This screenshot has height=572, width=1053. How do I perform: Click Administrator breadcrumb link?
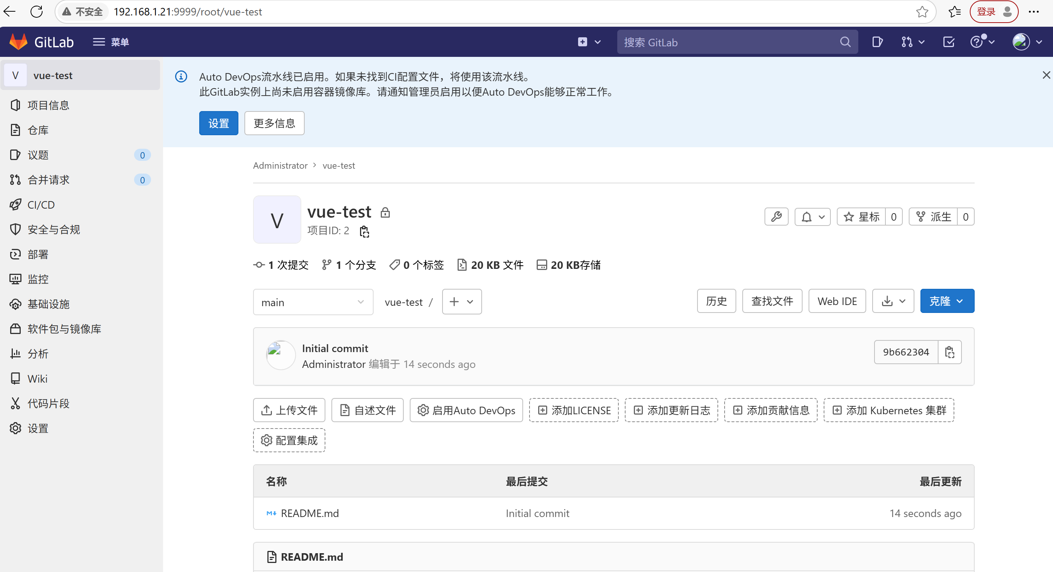(281, 166)
